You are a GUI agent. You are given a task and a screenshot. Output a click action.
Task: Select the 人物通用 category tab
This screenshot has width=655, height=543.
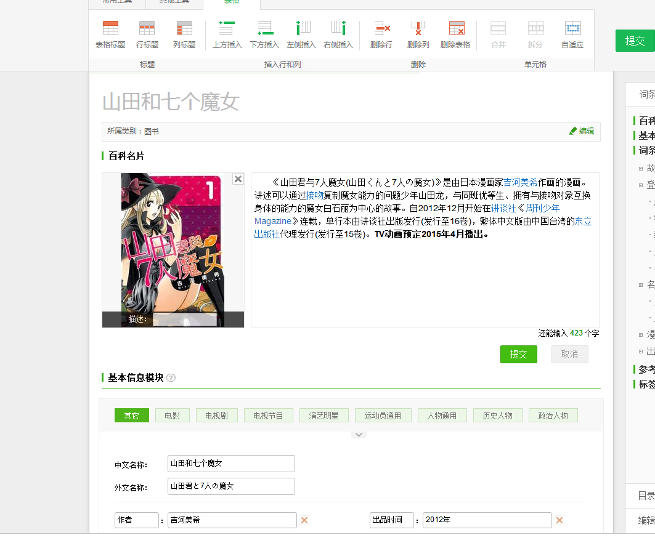pos(442,416)
